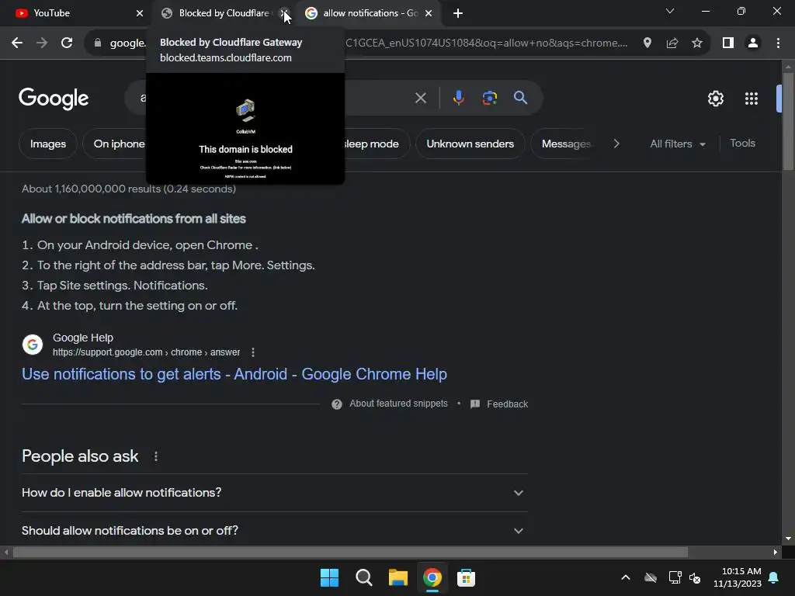The width and height of the screenshot is (795, 596).
Task: Reload the page with the refresh icon
Action: point(67,43)
